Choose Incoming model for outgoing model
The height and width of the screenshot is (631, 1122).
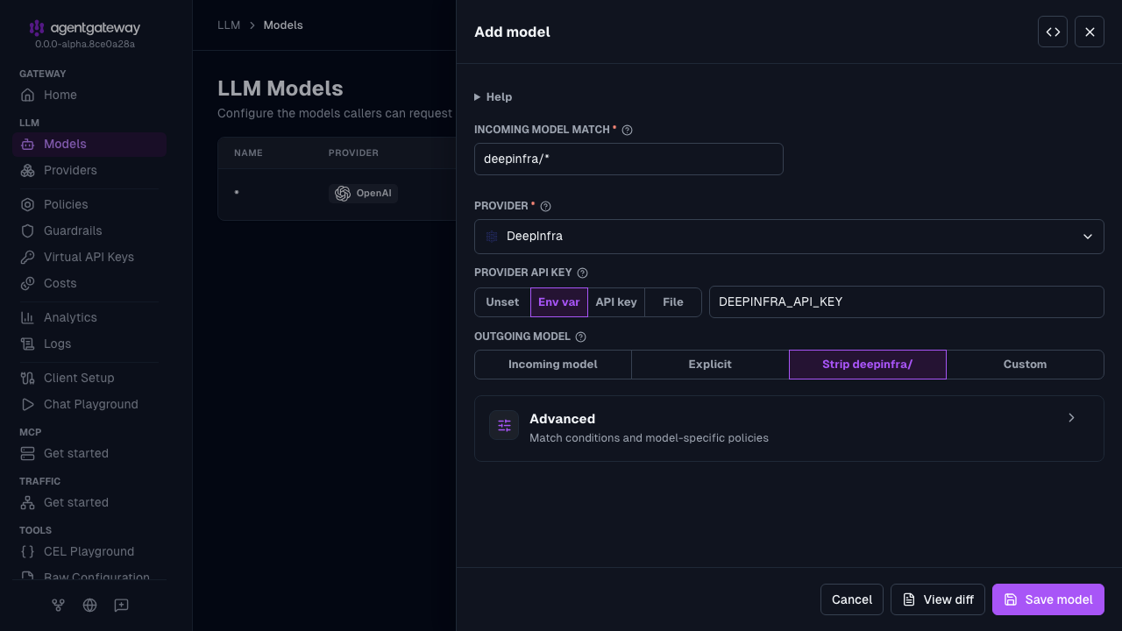point(553,365)
